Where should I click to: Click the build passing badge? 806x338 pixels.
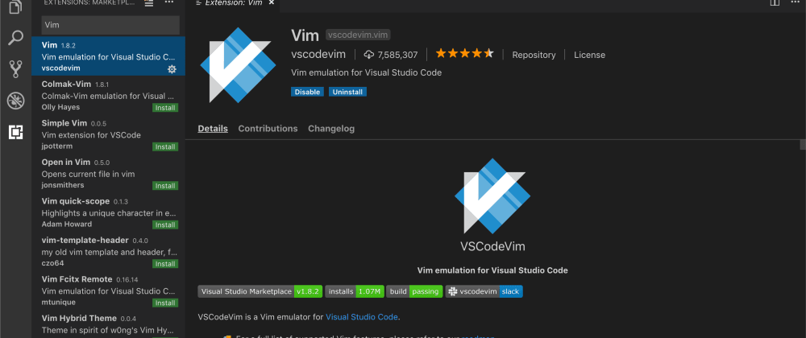[x=414, y=291]
